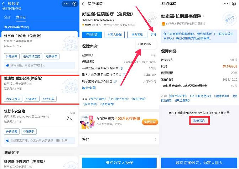Open 《平台服务协议》 link in 保单详情

coord(119,99)
